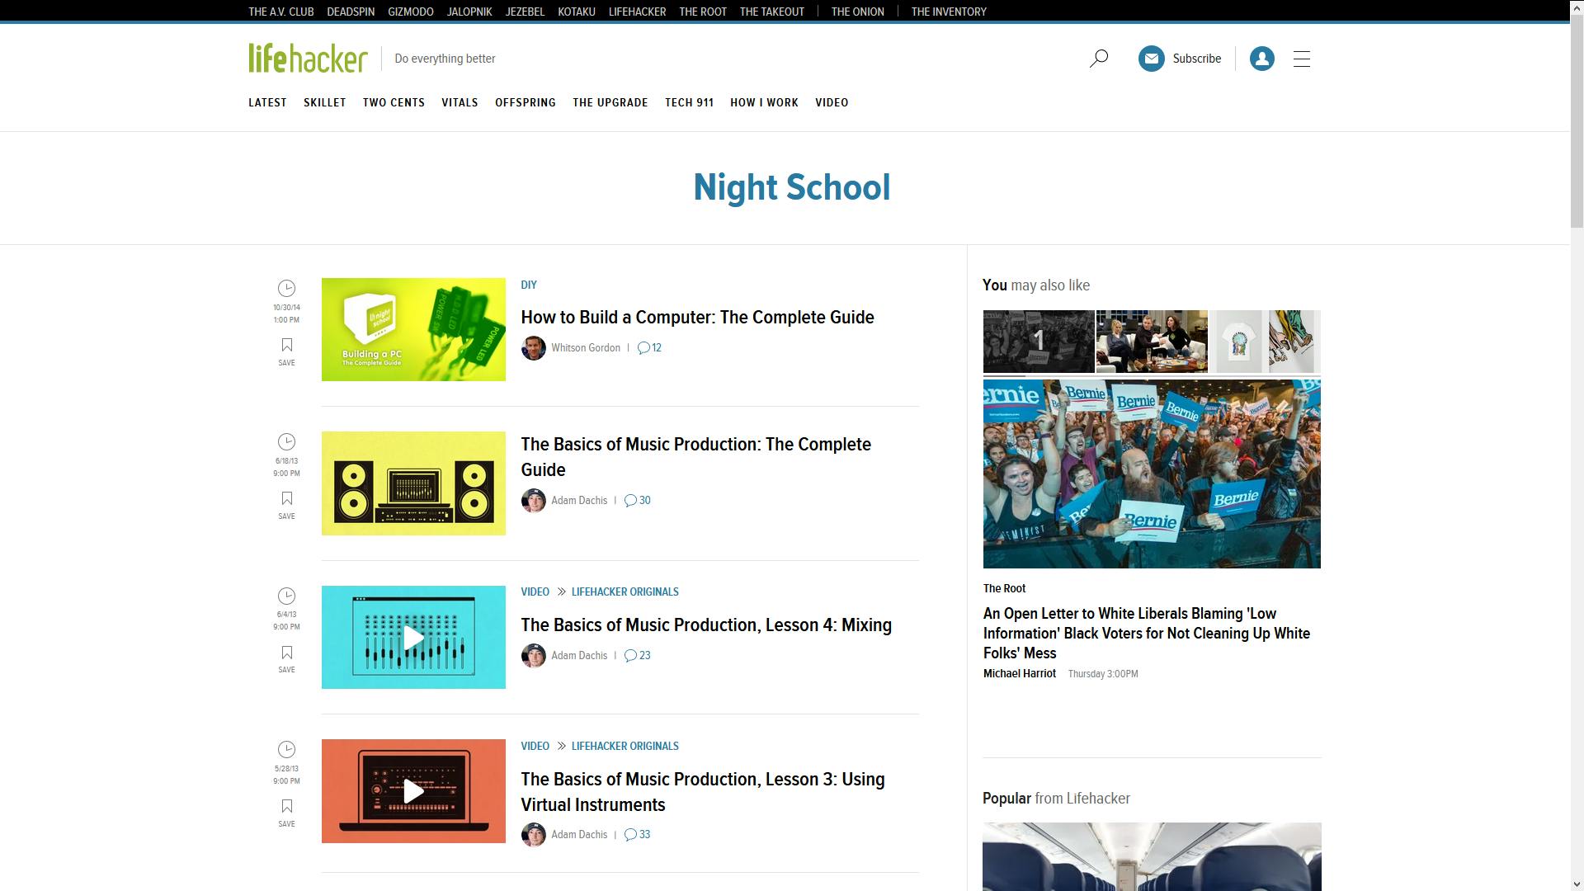This screenshot has height=891, width=1584.
Task: Open the search magnifier icon
Action: pyautogui.click(x=1098, y=59)
